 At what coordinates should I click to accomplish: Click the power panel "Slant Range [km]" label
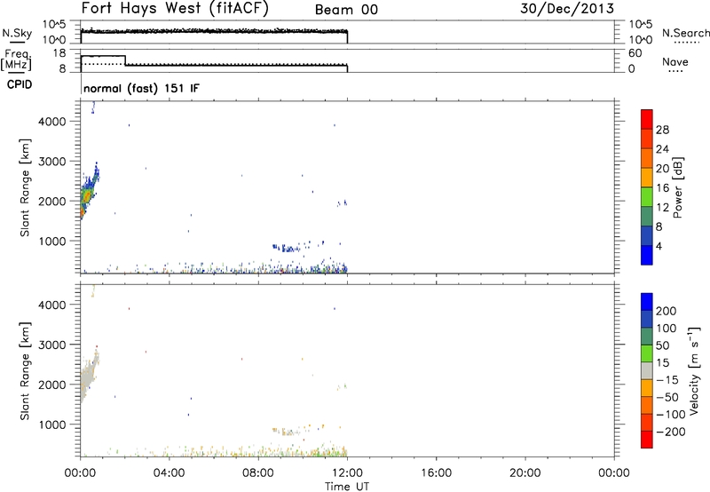pos(25,187)
